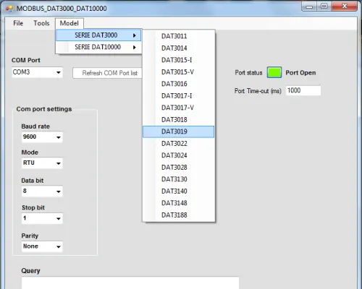The width and height of the screenshot is (362, 289).
Task: Select the DAT3017-V model
Action: 178,108
